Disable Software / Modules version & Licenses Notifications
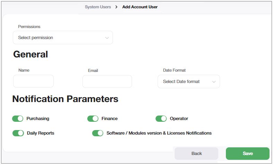273x165 pixels. click(98, 133)
